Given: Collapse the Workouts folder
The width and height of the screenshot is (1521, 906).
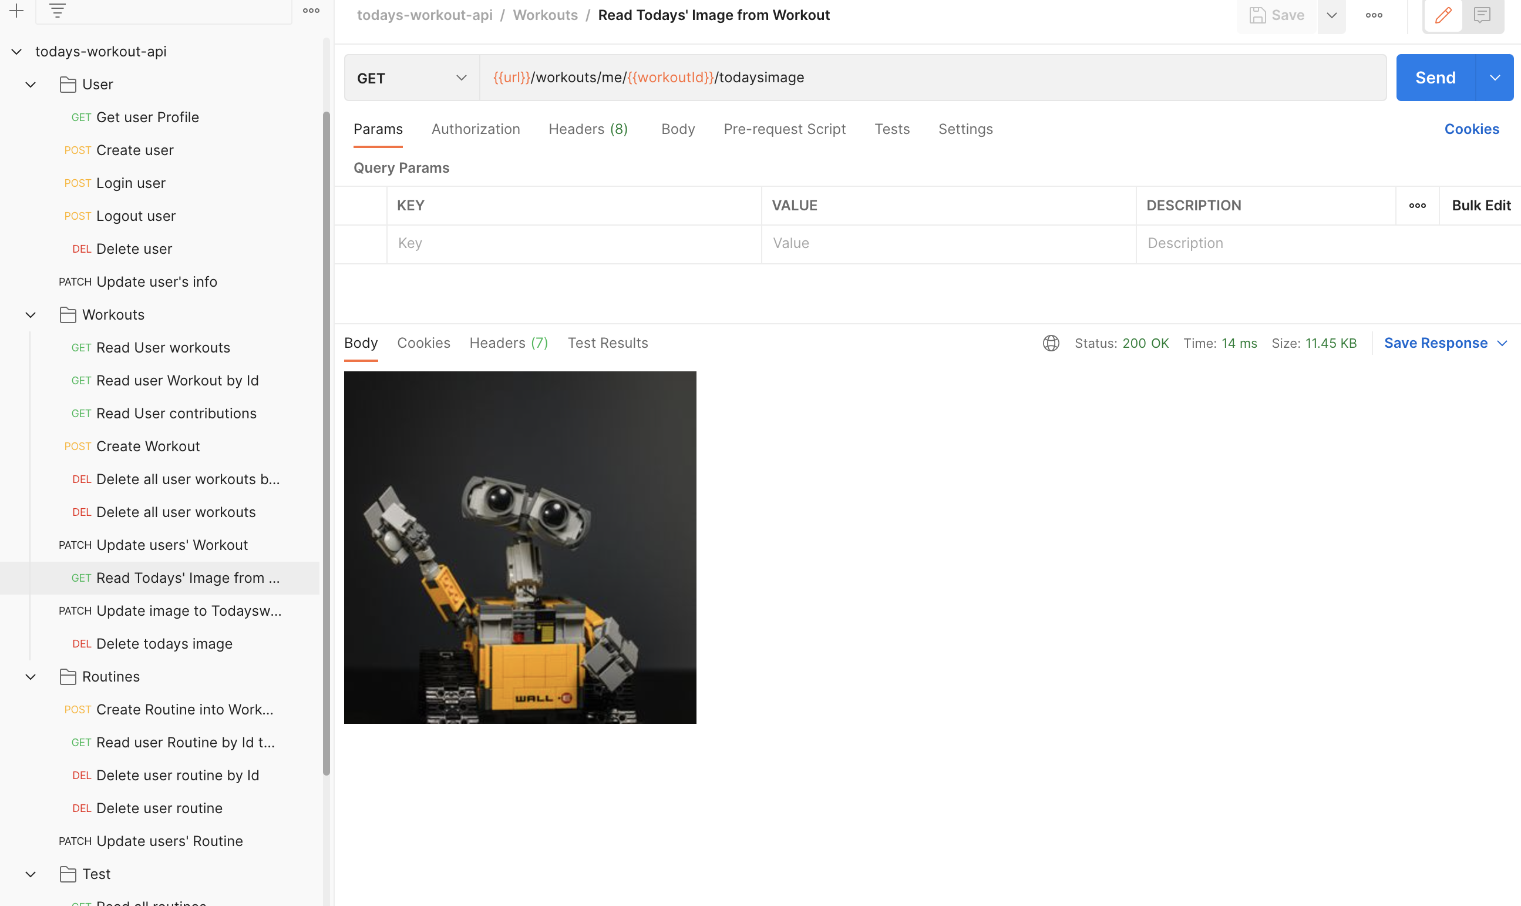Looking at the screenshot, I should (31, 315).
